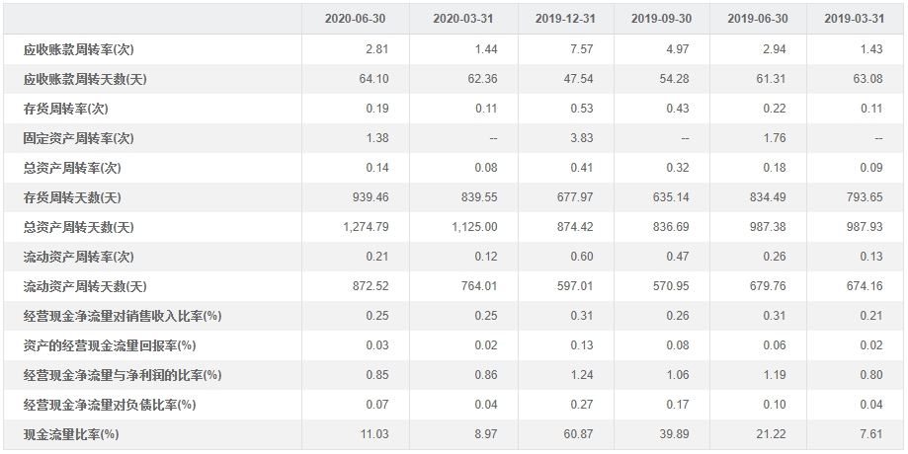This screenshot has height=454, width=908.
Task: Click the cell showing 1,274.79
Action: [x=366, y=227]
